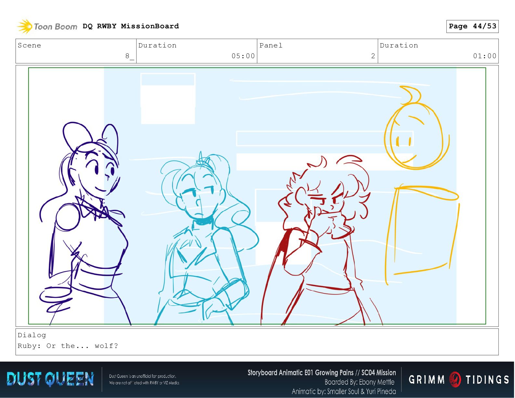The width and height of the screenshot is (515, 398).
Task: Click the 'Page 44/53' box
Action: tap(472, 26)
